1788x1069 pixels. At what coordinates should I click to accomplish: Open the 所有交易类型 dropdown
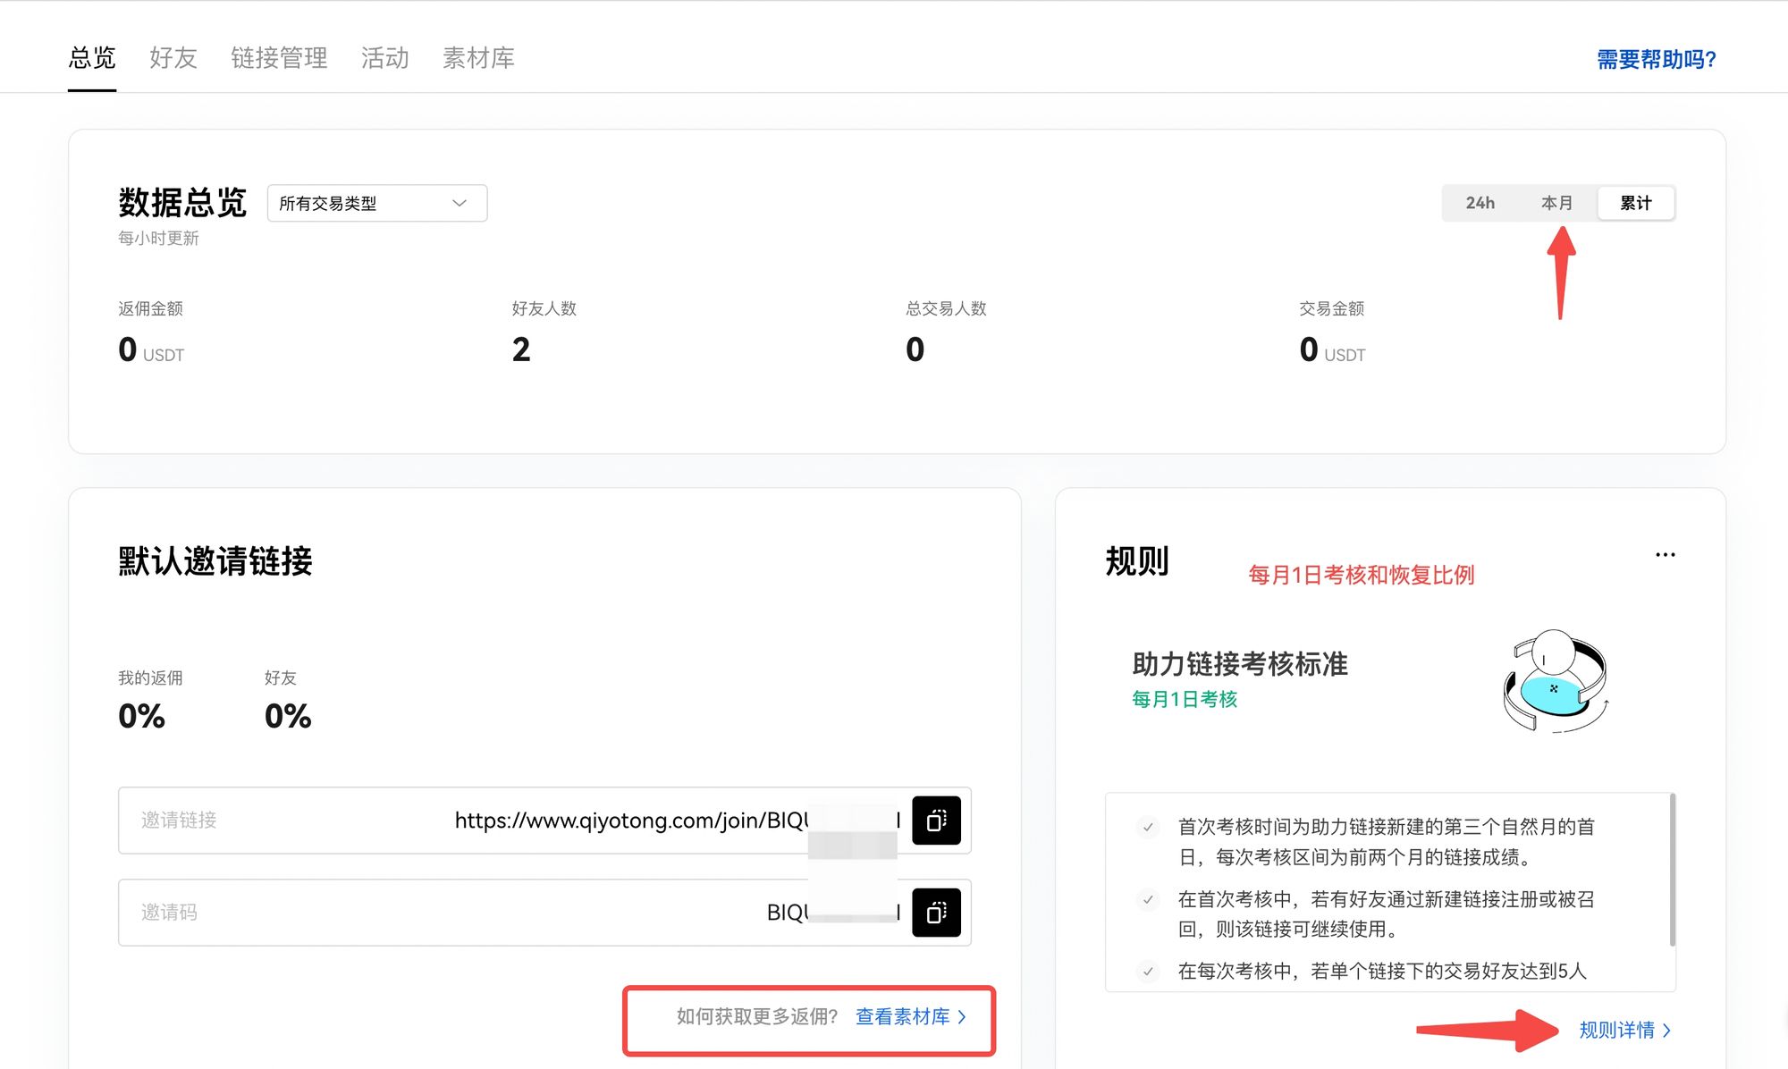click(377, 203)
